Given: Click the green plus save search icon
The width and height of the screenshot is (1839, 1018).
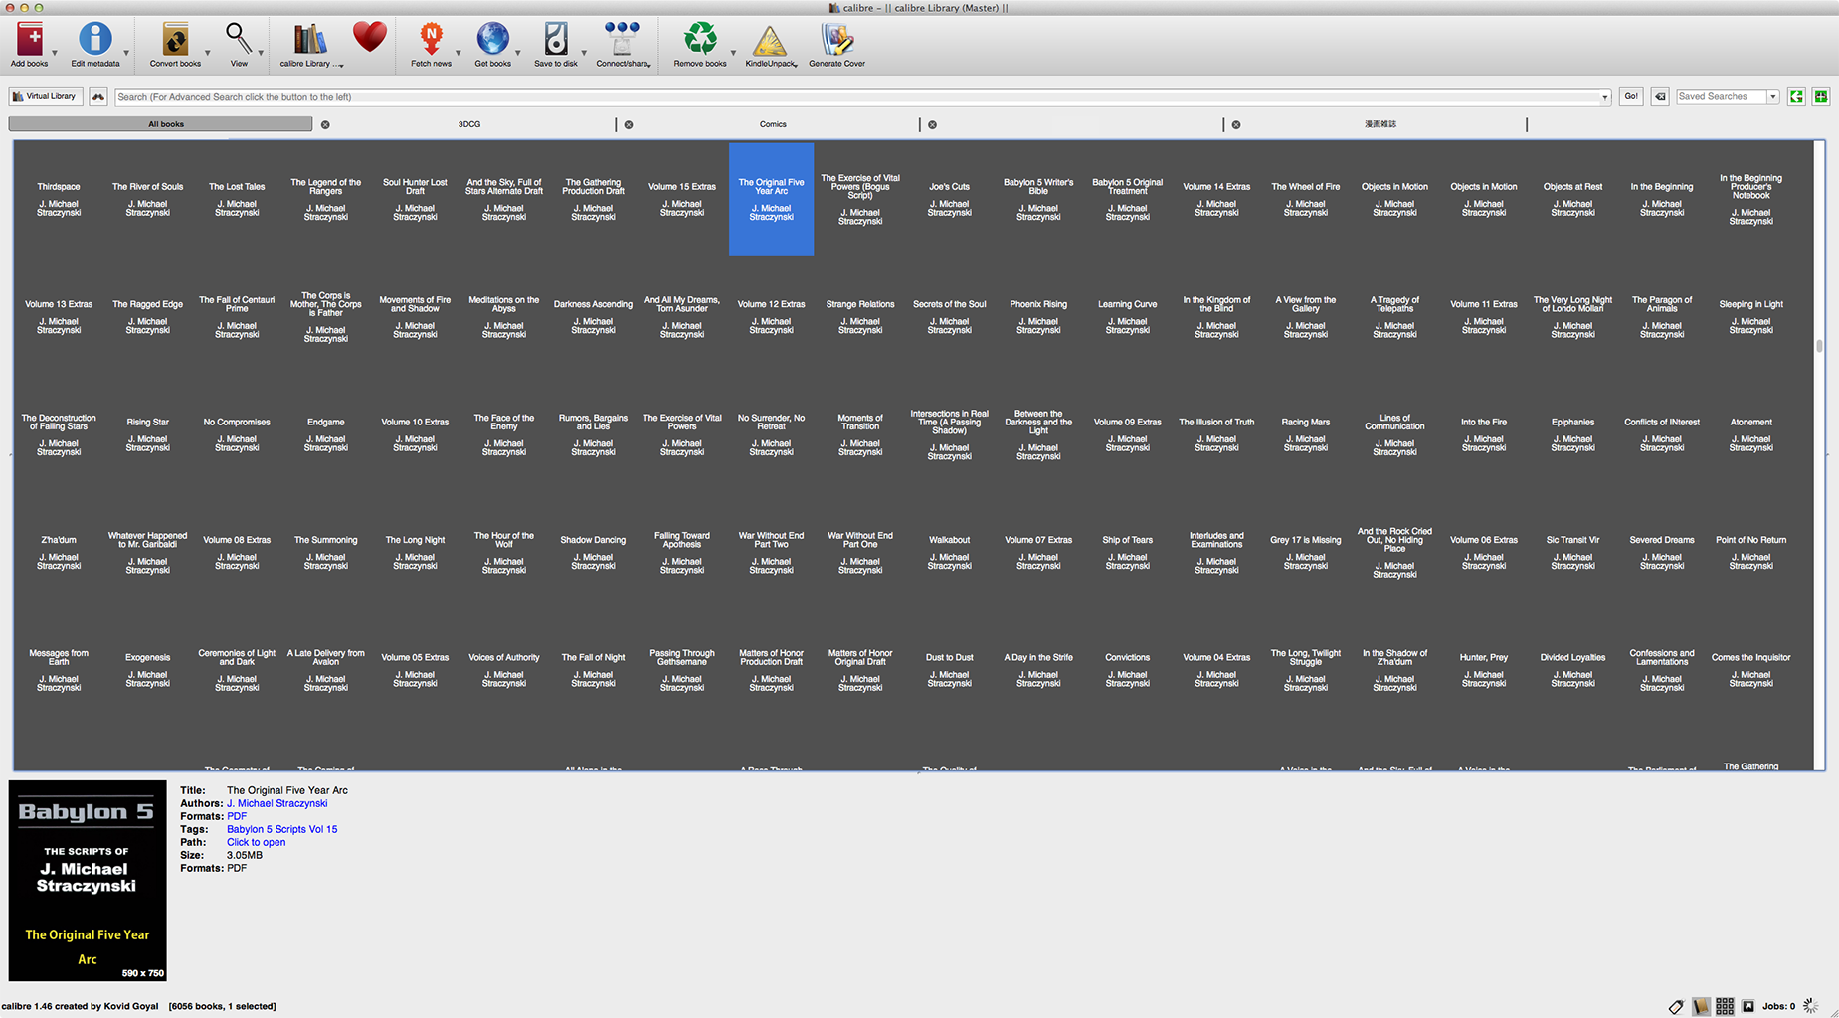Looking at the screenshot, I should tap(1820, 96).
